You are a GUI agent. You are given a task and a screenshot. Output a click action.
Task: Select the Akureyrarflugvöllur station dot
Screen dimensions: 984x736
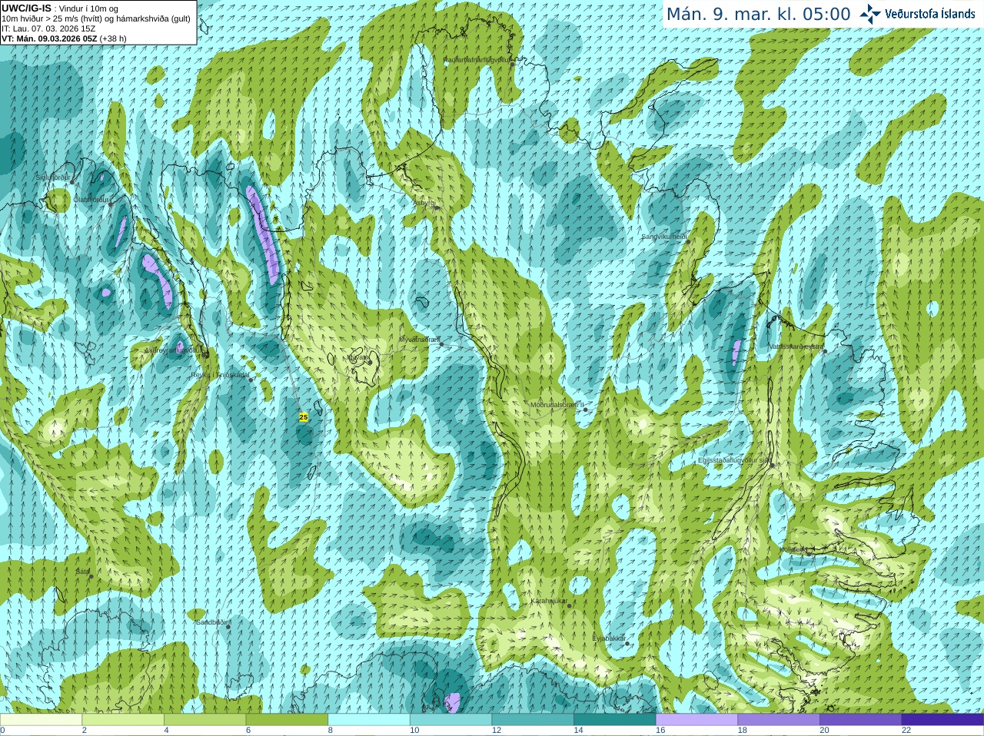point(205,354)
